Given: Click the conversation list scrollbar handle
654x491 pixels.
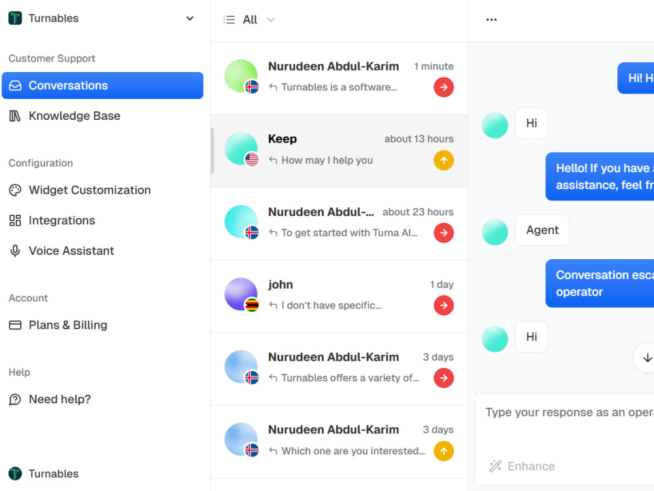Looking at the screenshot, I should tap(213, 151).
